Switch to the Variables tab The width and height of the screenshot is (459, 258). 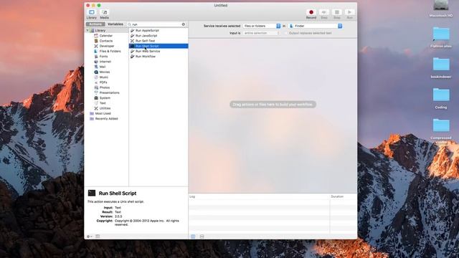point(115,24)
